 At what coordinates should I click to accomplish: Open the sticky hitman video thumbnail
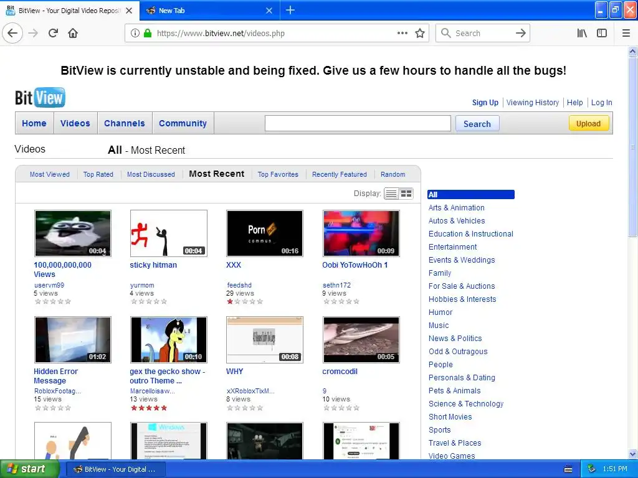pos(168,233)
